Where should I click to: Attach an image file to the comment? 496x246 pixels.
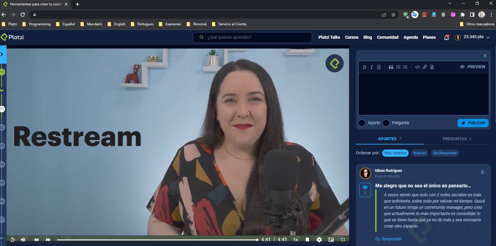tap(432, 67)
